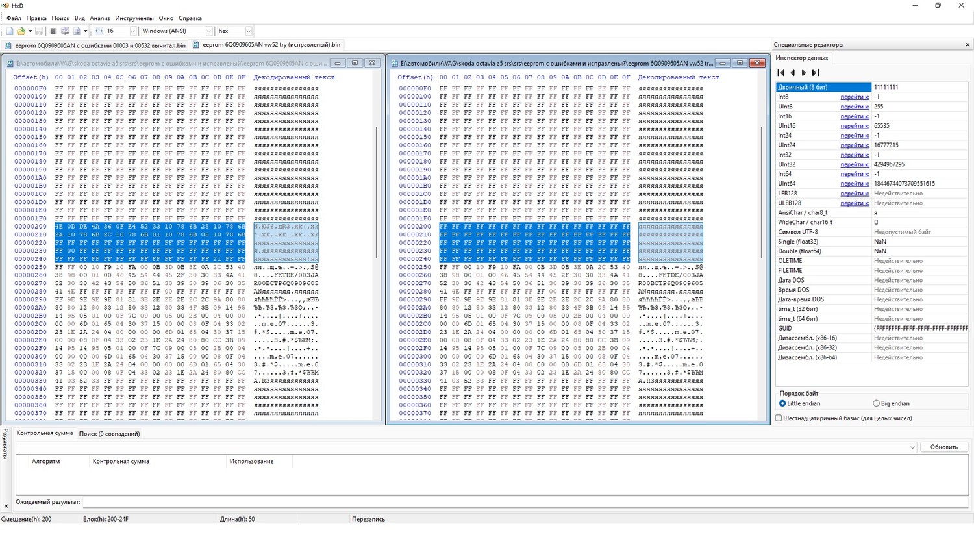Select Big endian byte order

click(x=877, y=403)
